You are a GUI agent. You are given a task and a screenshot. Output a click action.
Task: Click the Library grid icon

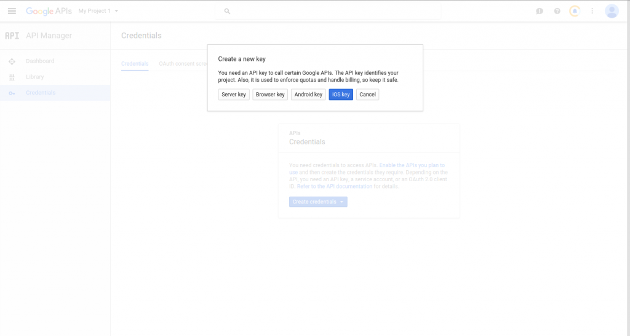(x=12, y=77)
